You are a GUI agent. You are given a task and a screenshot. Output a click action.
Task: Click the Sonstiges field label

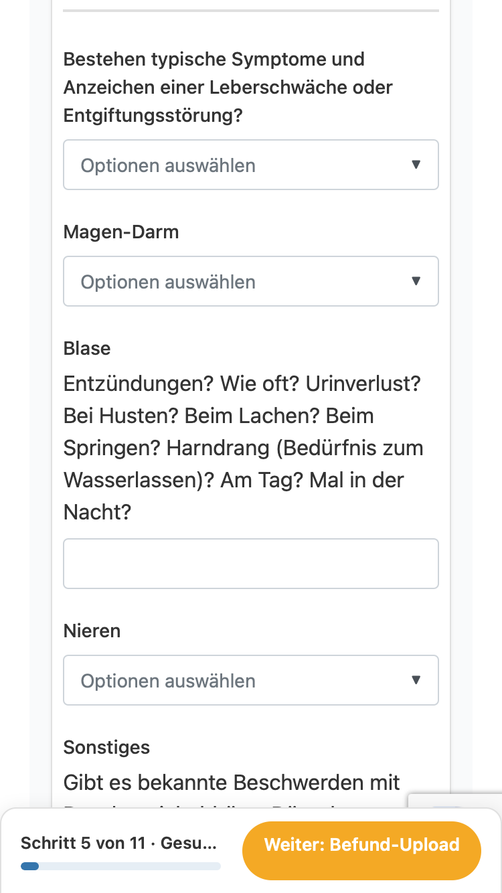(x=106, y=748)
